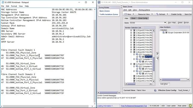
Task: Click the Refresh icon in Zone Administration toolbar
Action: (157, 14)
